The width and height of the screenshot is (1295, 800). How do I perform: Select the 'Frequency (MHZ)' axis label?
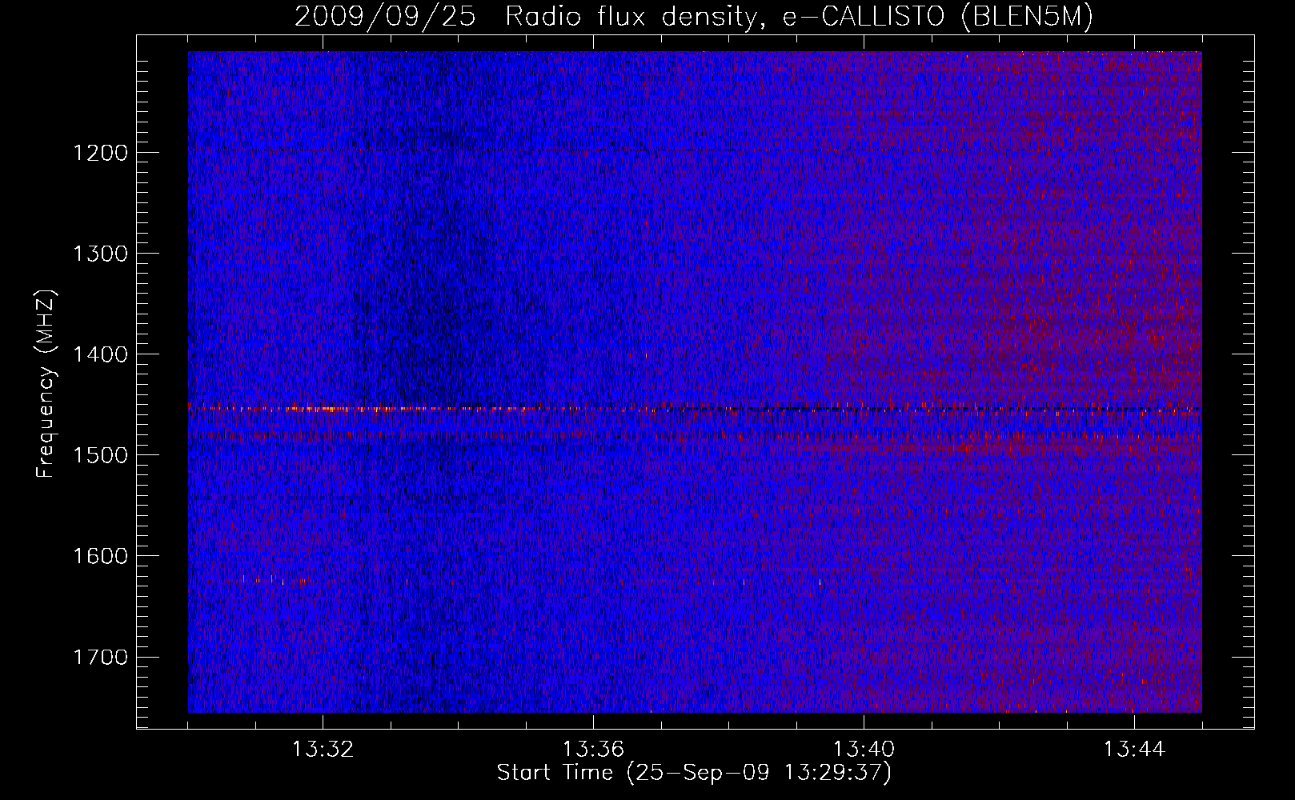[x=46, y=384]
